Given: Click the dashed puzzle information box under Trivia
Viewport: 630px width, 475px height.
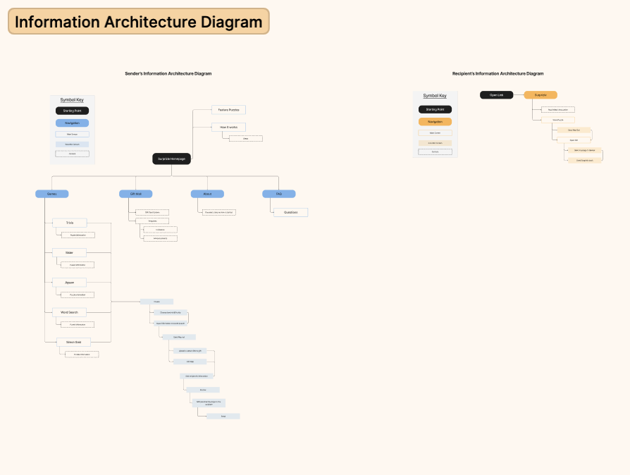Looking at the screenshot, I should click(78, 235).
